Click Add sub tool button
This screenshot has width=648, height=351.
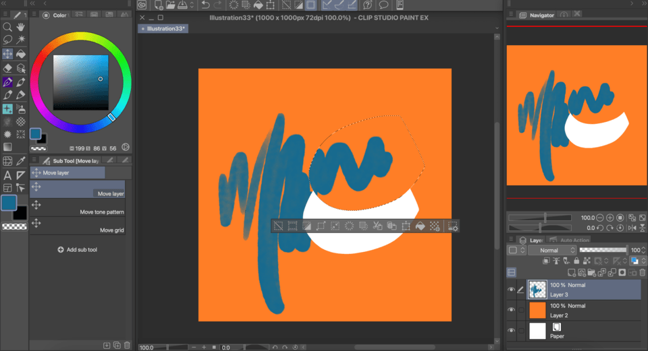77,249
